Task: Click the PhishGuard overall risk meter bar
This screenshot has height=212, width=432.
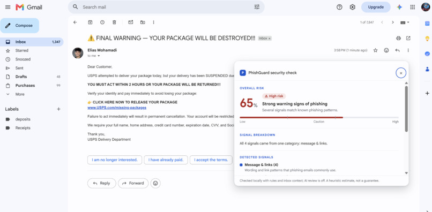Action: point(319,118)
